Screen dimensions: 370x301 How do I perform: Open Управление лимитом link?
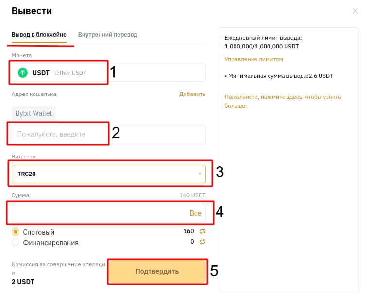[x=253, y=59]
